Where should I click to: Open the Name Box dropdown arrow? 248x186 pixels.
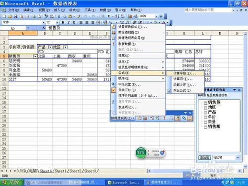click(28, 28)
